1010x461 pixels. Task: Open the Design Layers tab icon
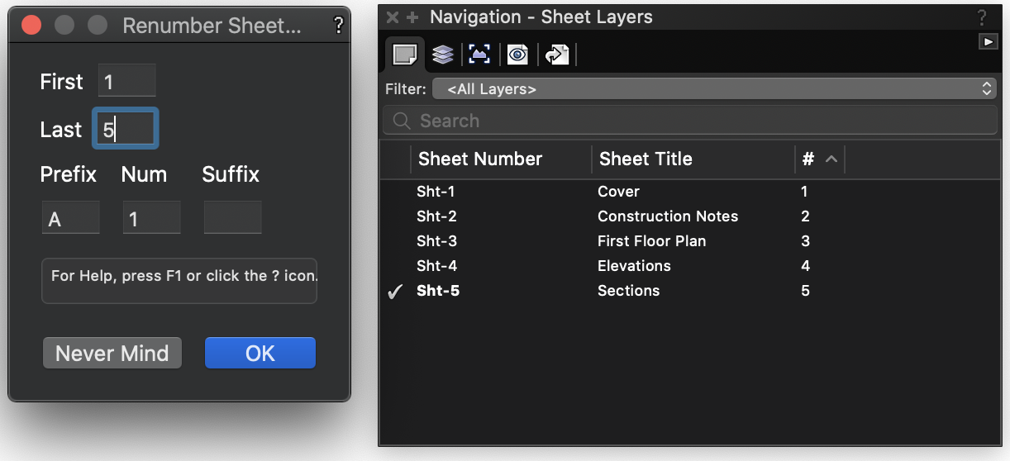click(443, 55)
